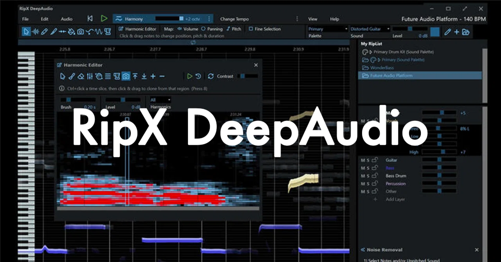This screenshot has width=501, height=262.
Task: Mute the Other layer
Action: pyautogui.click(x=362, y=191)
